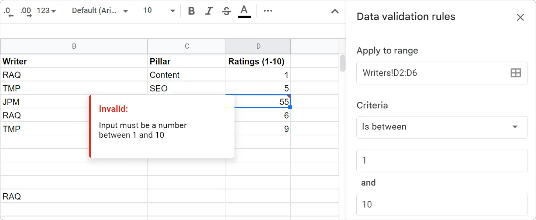The height and width of the screenshot is (220, 536).
Task: Select the column D header
Action: tap(258, 46)
